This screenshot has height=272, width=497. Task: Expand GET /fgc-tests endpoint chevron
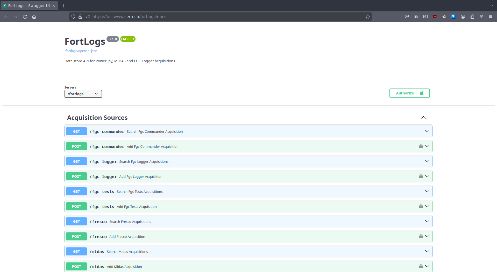(427, 191)
